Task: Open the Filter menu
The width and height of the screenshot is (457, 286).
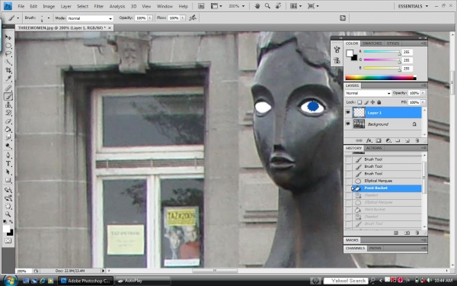Action: [x=99, y=6]
